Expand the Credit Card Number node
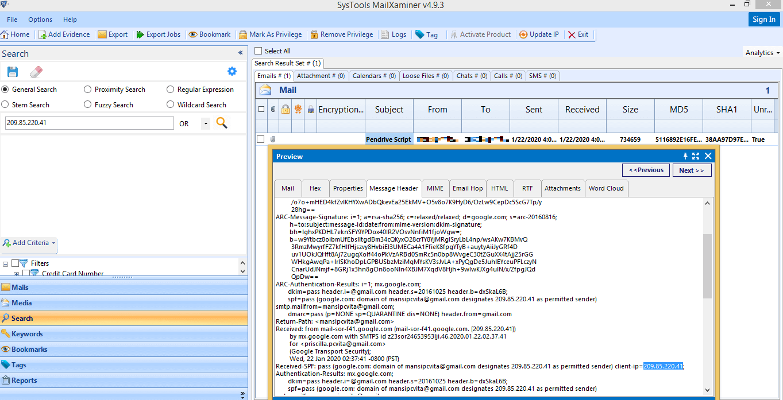783x400 pixels. tap(17, 274)
